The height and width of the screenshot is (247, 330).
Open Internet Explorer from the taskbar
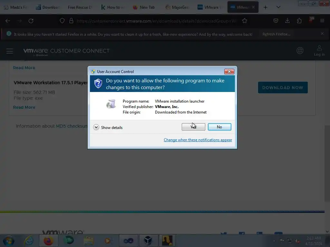tap(29, 241)
